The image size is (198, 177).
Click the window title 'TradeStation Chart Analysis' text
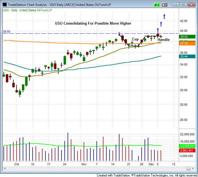coord(28,5)
